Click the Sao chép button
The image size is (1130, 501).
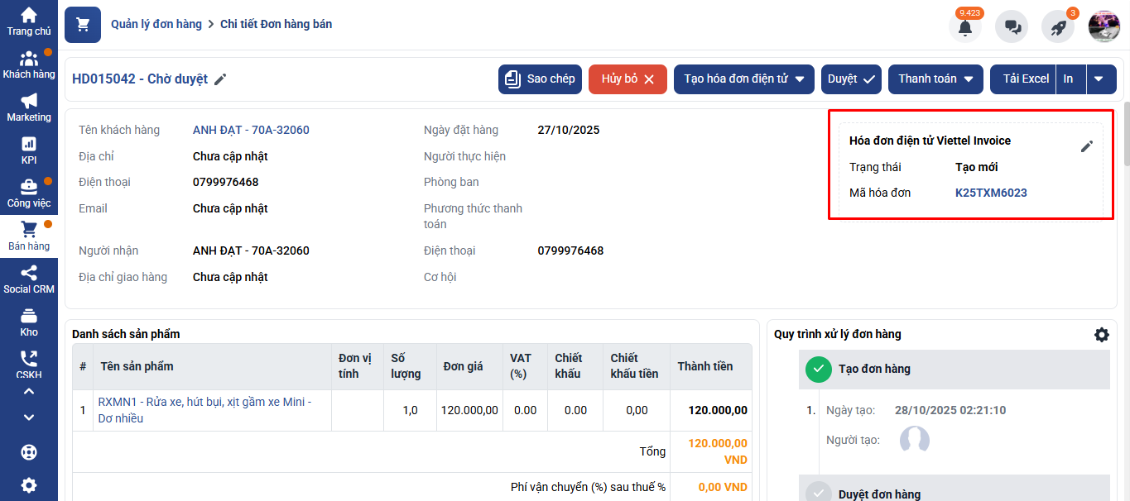(540, 79)
